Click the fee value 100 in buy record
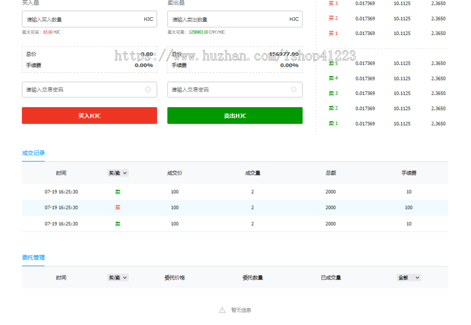Viewport: 471px width, 325px height. point(409,207)
